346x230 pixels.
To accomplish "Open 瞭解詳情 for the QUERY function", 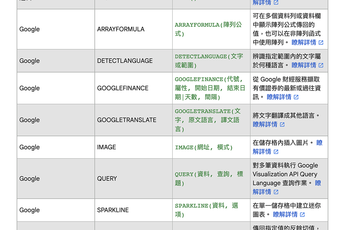I will pos(262,191).
